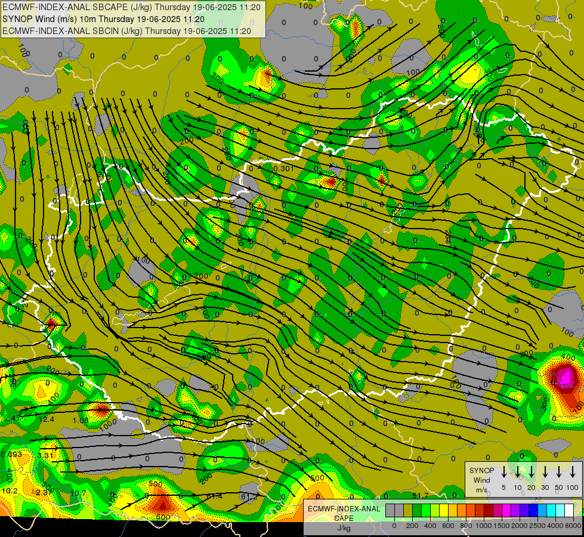Click the '0.693' value on the map
The image size is (584, 537).
click(11, 455)
